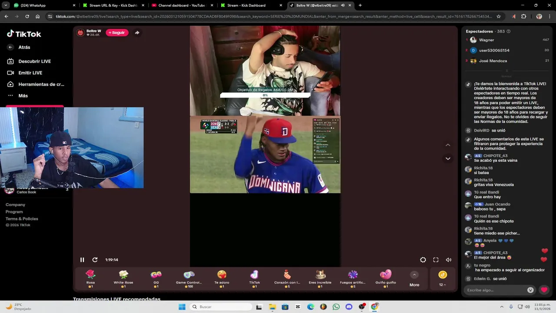Mute the TikTok tab audio icon
556x313 pixels.
tap(343, 5)
